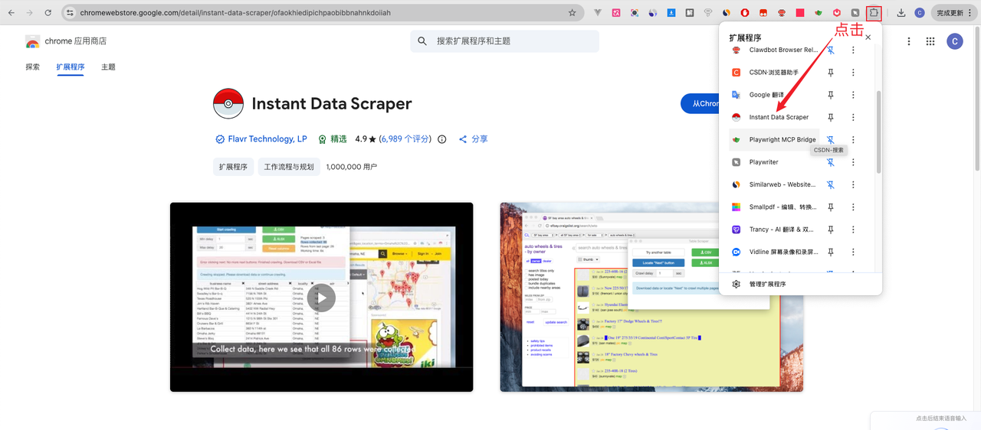Expand more actions for Similarweb extension
The width and height of the screenshot is (981, 430).
coord(853,184)
